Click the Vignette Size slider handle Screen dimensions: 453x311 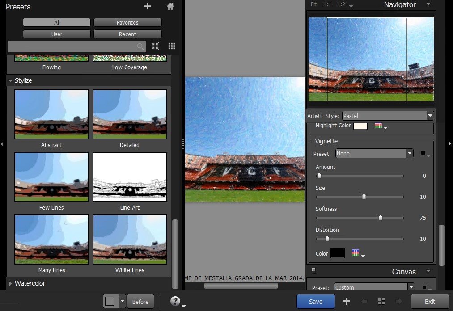tap(364, 196)
